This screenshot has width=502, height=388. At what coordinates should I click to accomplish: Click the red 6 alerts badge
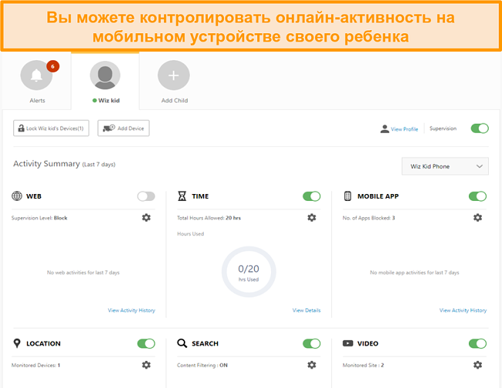point(53,66)
